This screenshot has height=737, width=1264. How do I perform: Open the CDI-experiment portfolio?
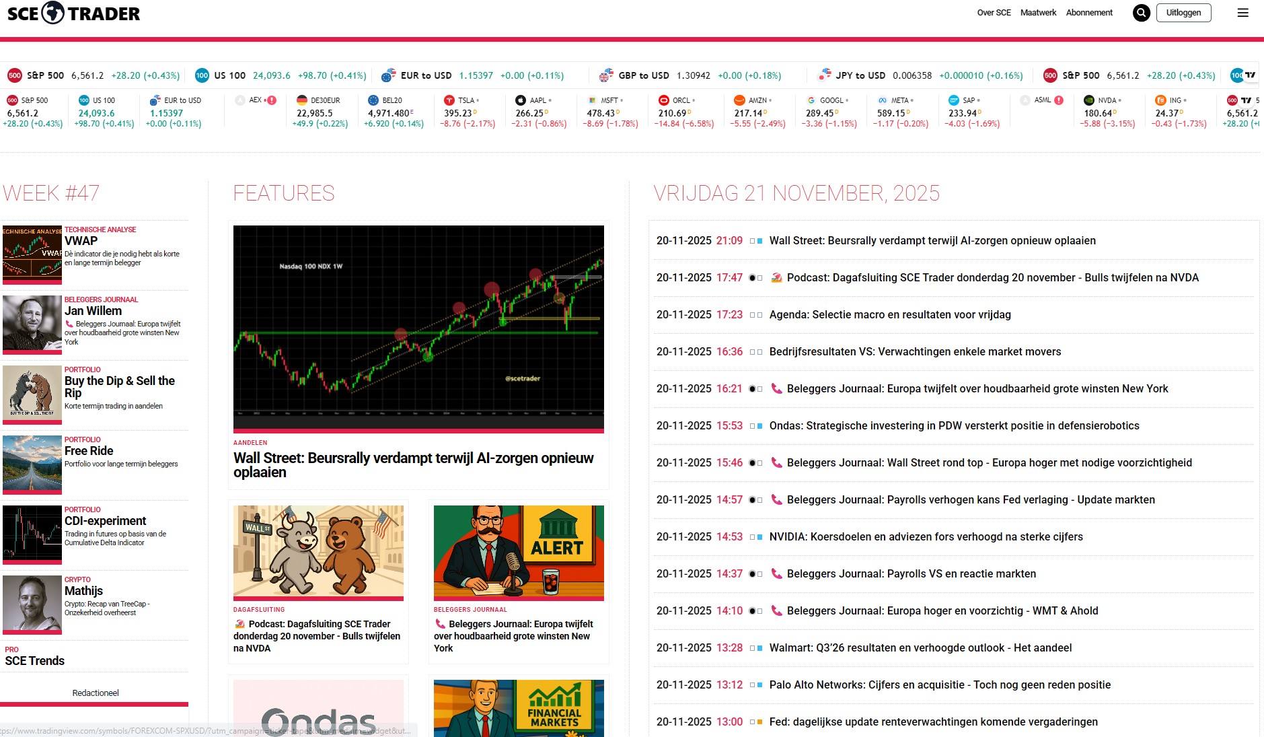pyautogui.click(x=94, y=535)
